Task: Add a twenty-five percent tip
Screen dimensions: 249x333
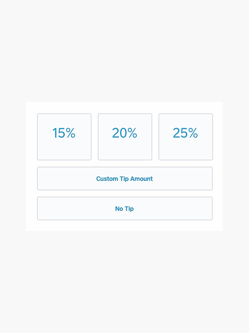Action: (x=186, y=137)
